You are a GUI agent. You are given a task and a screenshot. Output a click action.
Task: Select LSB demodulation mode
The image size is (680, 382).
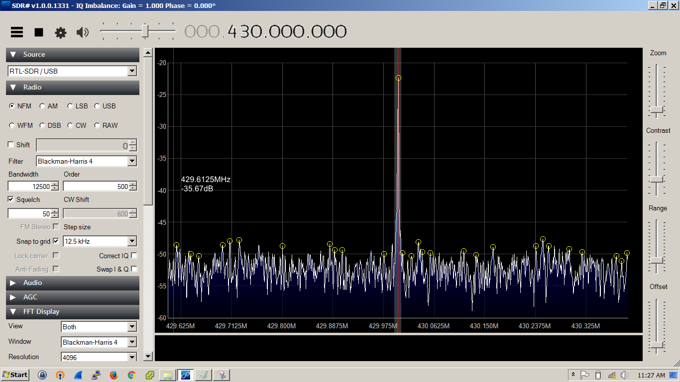[78, 106]
